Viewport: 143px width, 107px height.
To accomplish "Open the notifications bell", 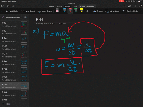I will coord(125,6).
